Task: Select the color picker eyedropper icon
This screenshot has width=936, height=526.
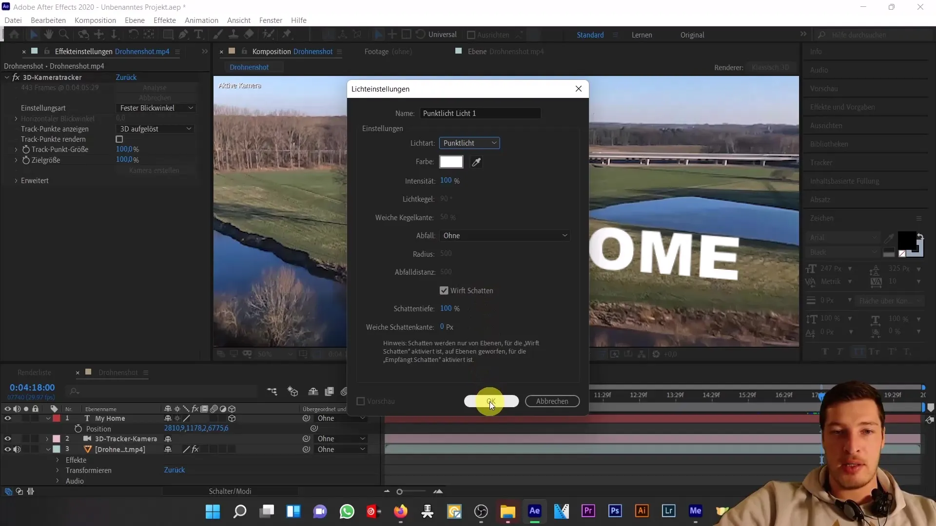Action: [x=476, y=161]
